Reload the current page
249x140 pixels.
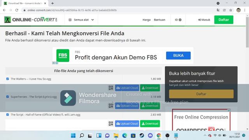pos(17,10)
